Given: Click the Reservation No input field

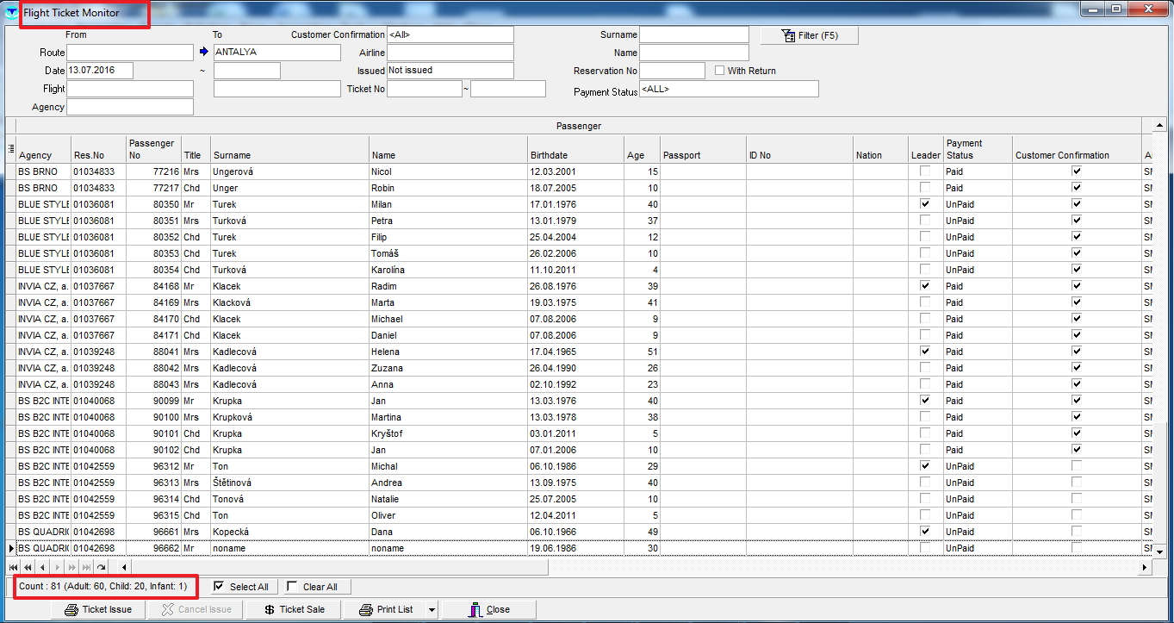Looking at the screenshot, I should (x=672, y=71).
